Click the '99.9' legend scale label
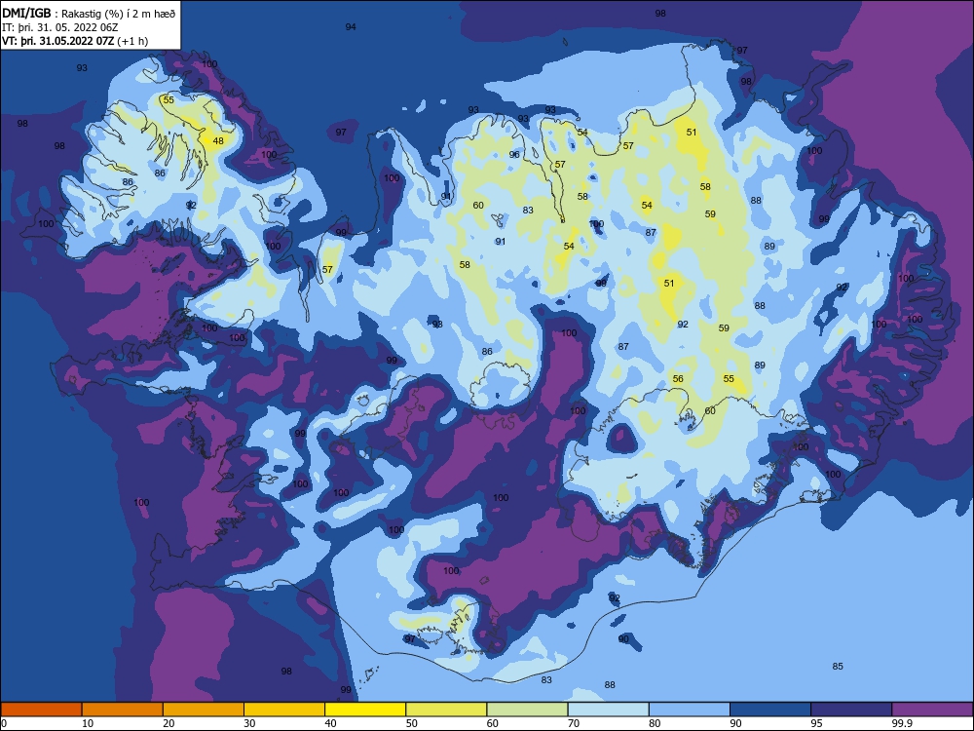Screen dimensions: 974x731 [x=901, y=723]
